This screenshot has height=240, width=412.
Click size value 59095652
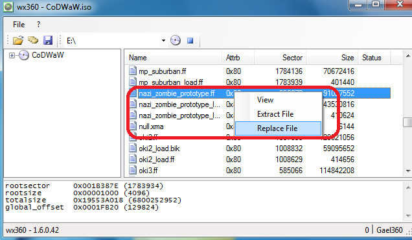339,149
